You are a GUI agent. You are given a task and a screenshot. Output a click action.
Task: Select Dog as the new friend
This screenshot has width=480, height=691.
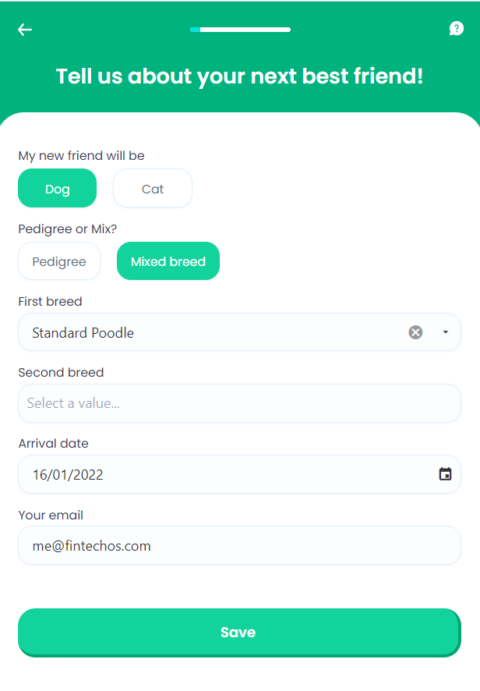(x=58, y=189)
